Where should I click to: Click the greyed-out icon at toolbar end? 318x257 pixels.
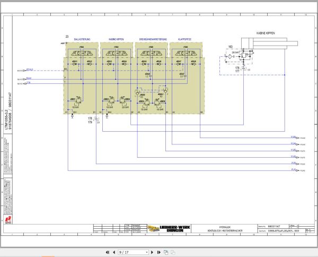tap(173, 252)
